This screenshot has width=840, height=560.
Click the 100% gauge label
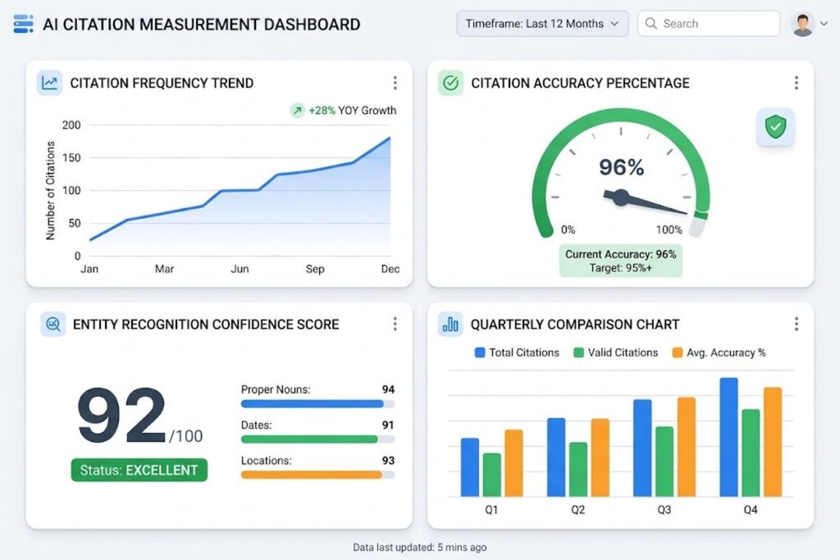(669, 230)
